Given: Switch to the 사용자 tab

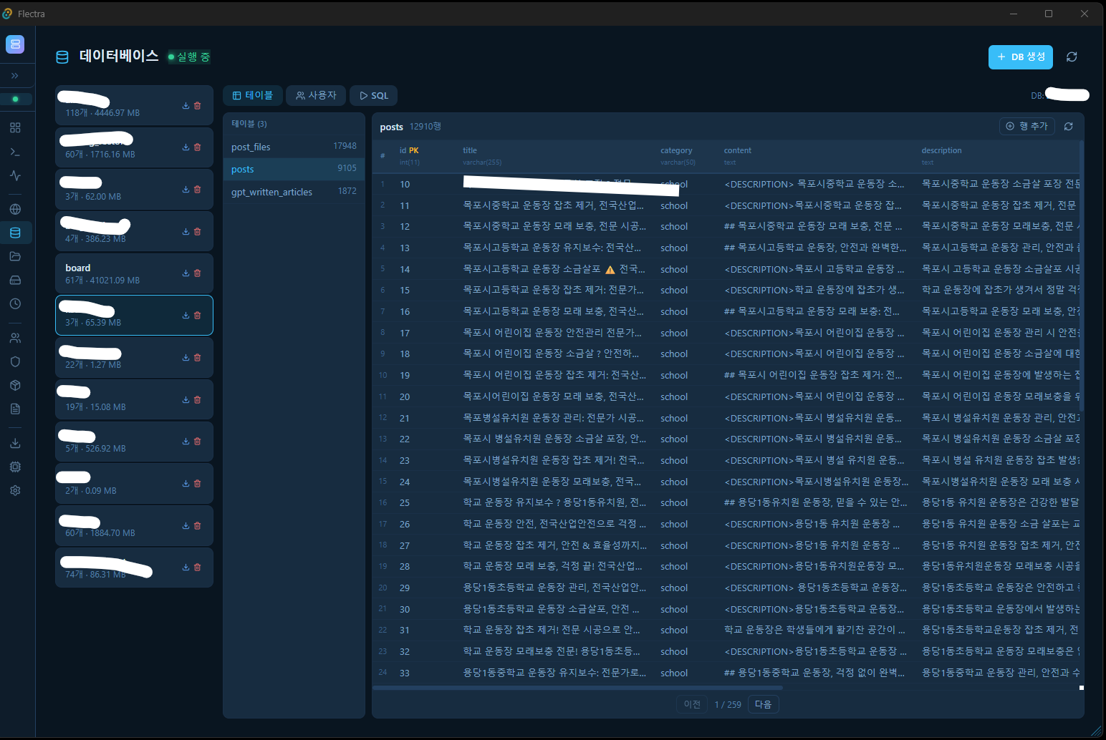Looking at the screenshot, I should tap(316, 95).
